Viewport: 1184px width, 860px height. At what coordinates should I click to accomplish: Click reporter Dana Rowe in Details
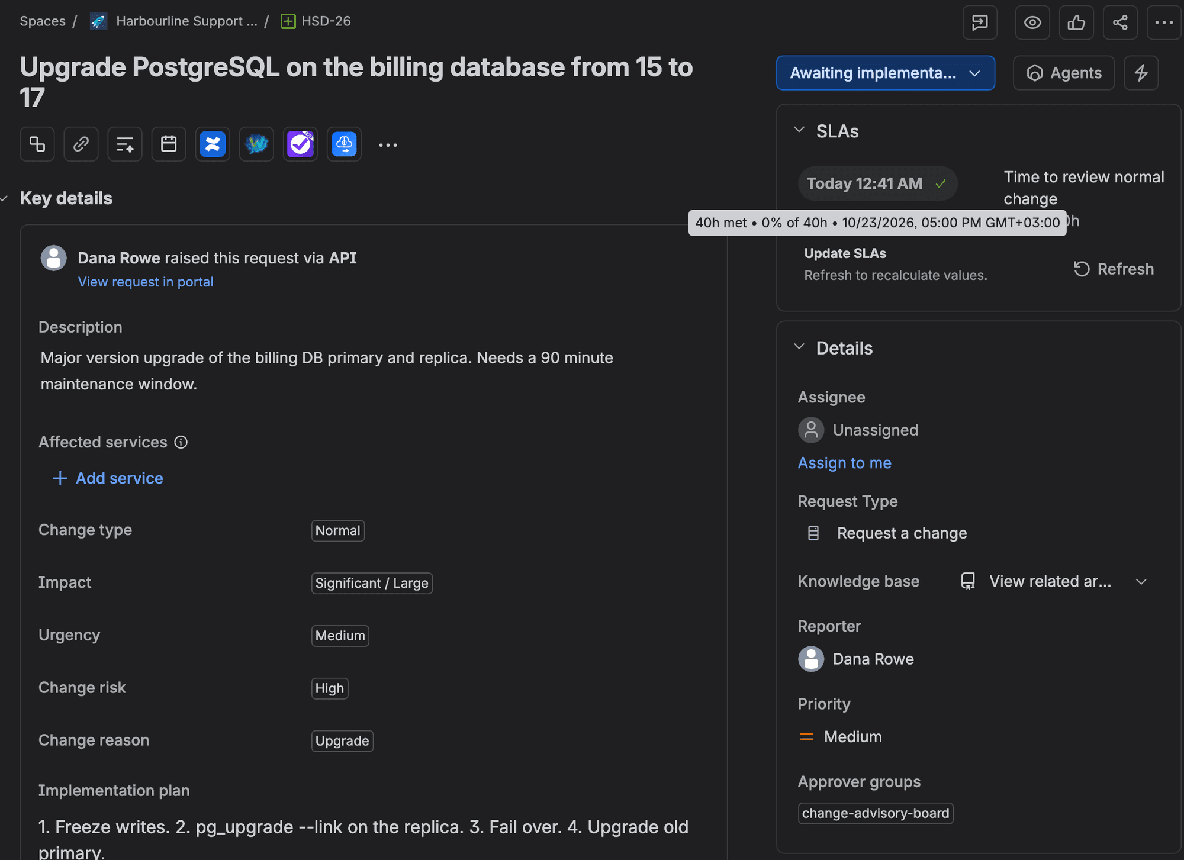(x=856, y=659)
